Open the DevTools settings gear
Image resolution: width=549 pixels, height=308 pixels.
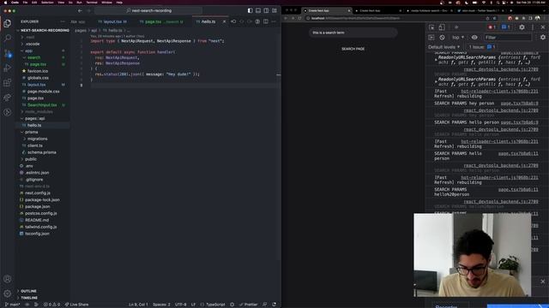point(522,27)
